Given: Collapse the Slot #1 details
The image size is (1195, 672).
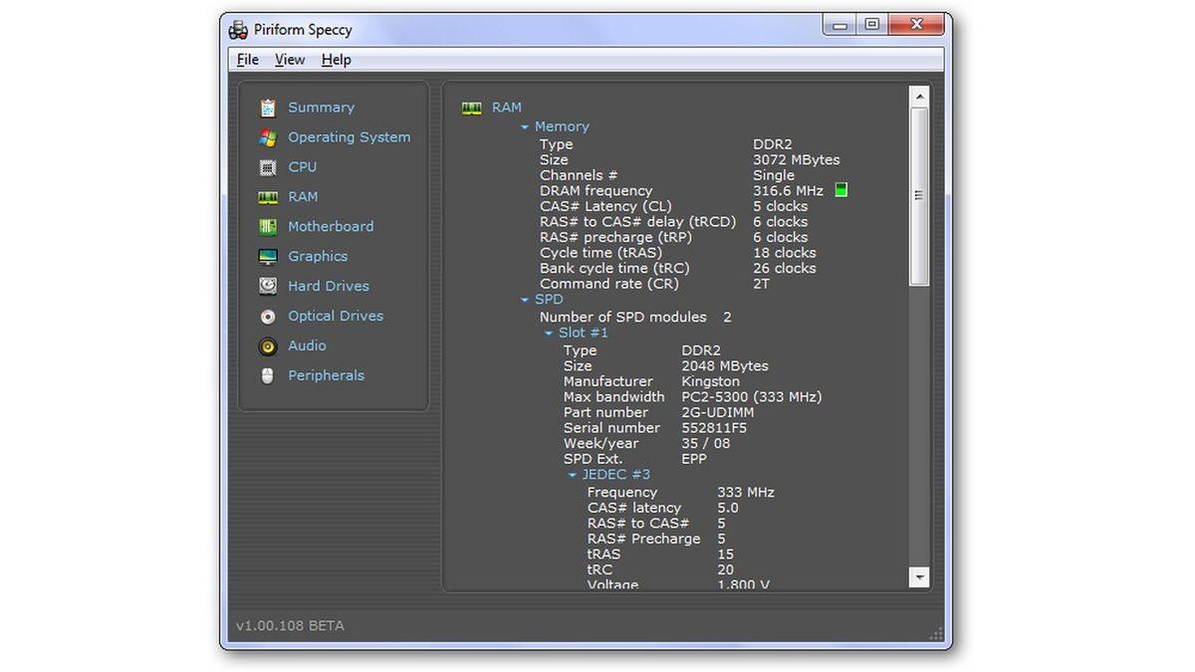Looking at the screenshot, I should pos(549,334).
